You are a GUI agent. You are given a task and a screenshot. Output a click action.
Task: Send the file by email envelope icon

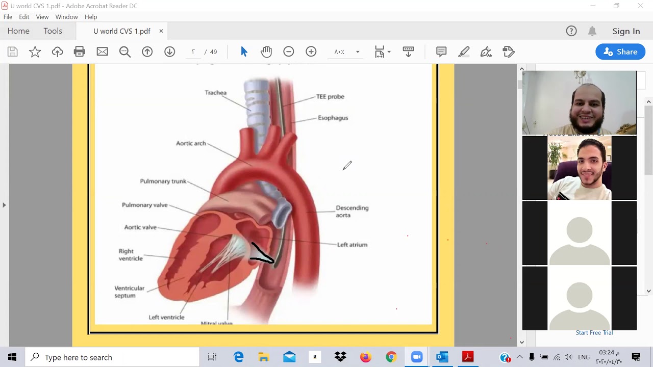(x=102, y=51)
